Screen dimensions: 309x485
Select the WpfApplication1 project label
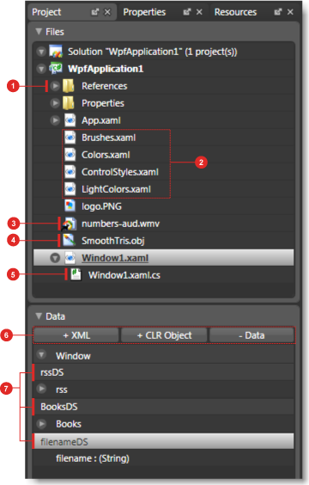106,69
